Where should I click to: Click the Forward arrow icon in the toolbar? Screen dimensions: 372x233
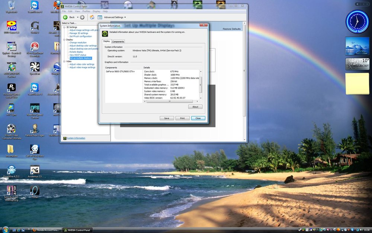pyautogui.click(x=82, y=17)
